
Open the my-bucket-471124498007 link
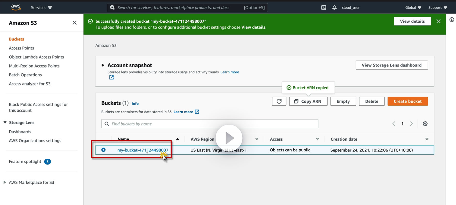[x=143, y=150]
